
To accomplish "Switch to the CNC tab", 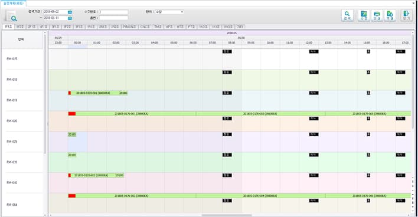I will (x=145, y=27).
